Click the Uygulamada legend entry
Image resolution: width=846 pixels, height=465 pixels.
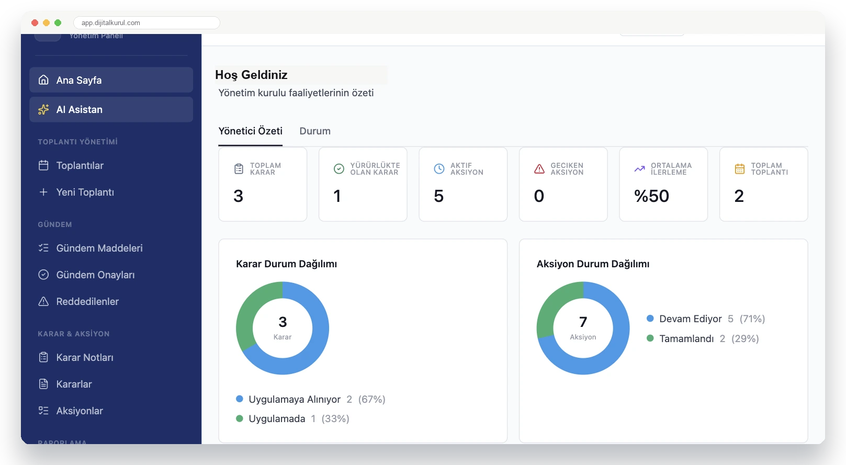pyautogui.click(x=293, y=418)
